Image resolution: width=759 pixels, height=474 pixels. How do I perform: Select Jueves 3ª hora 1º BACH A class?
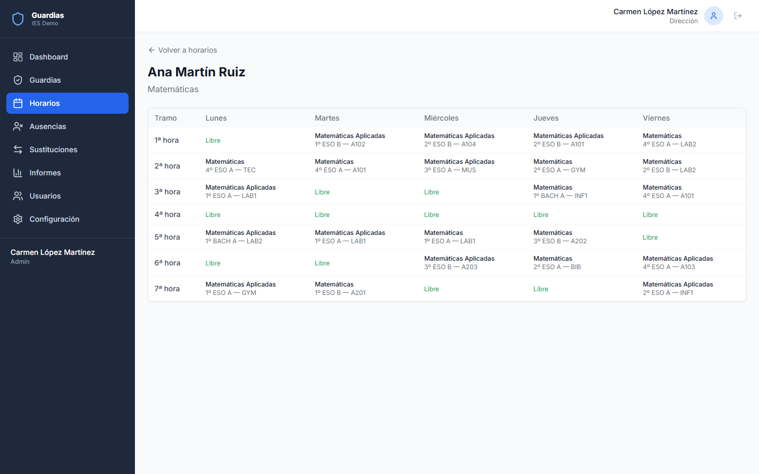tap(560, 192)
